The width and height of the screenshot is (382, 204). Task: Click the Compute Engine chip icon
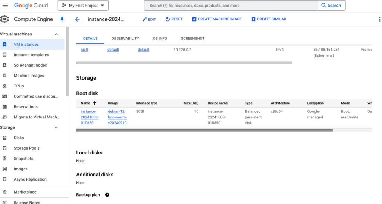tap(4, 19)
